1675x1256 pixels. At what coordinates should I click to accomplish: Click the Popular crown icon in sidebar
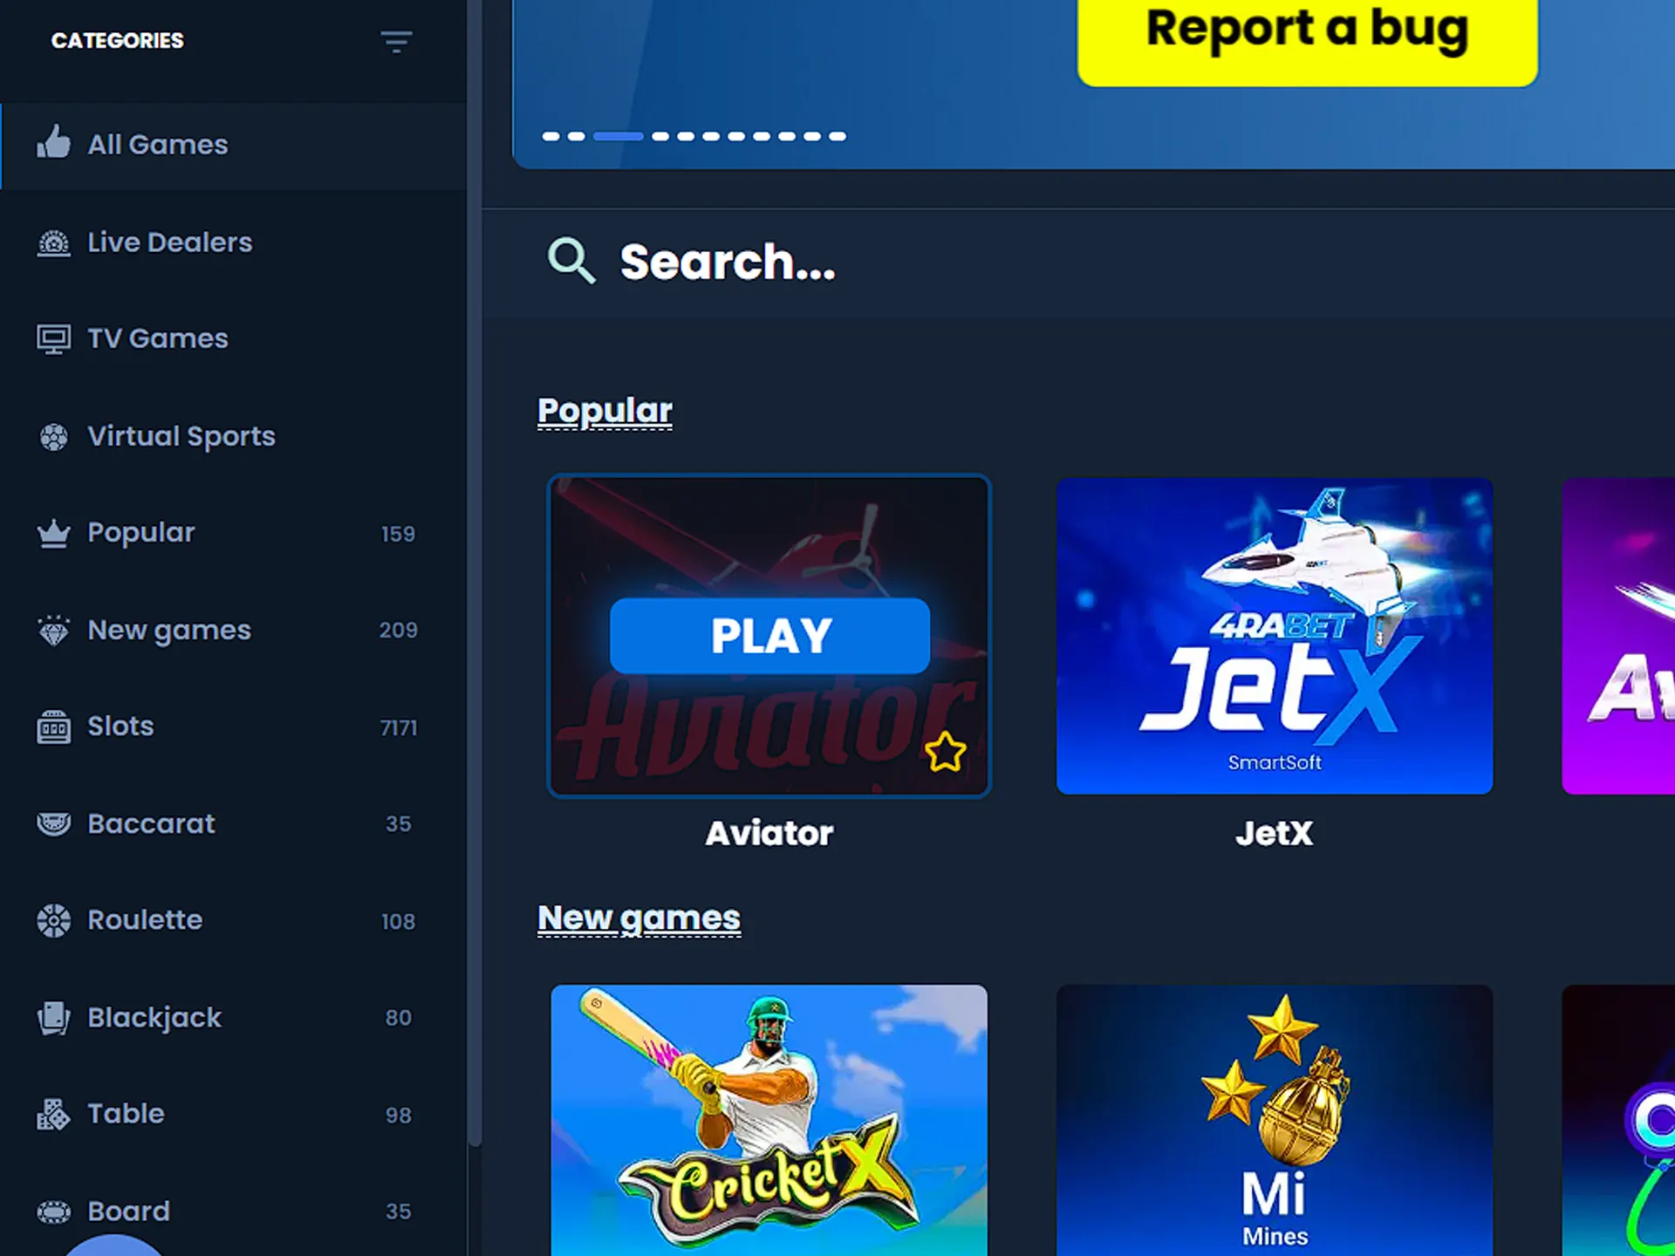click(x=52, y=532)
